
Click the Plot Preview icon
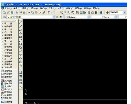[20, 12]
